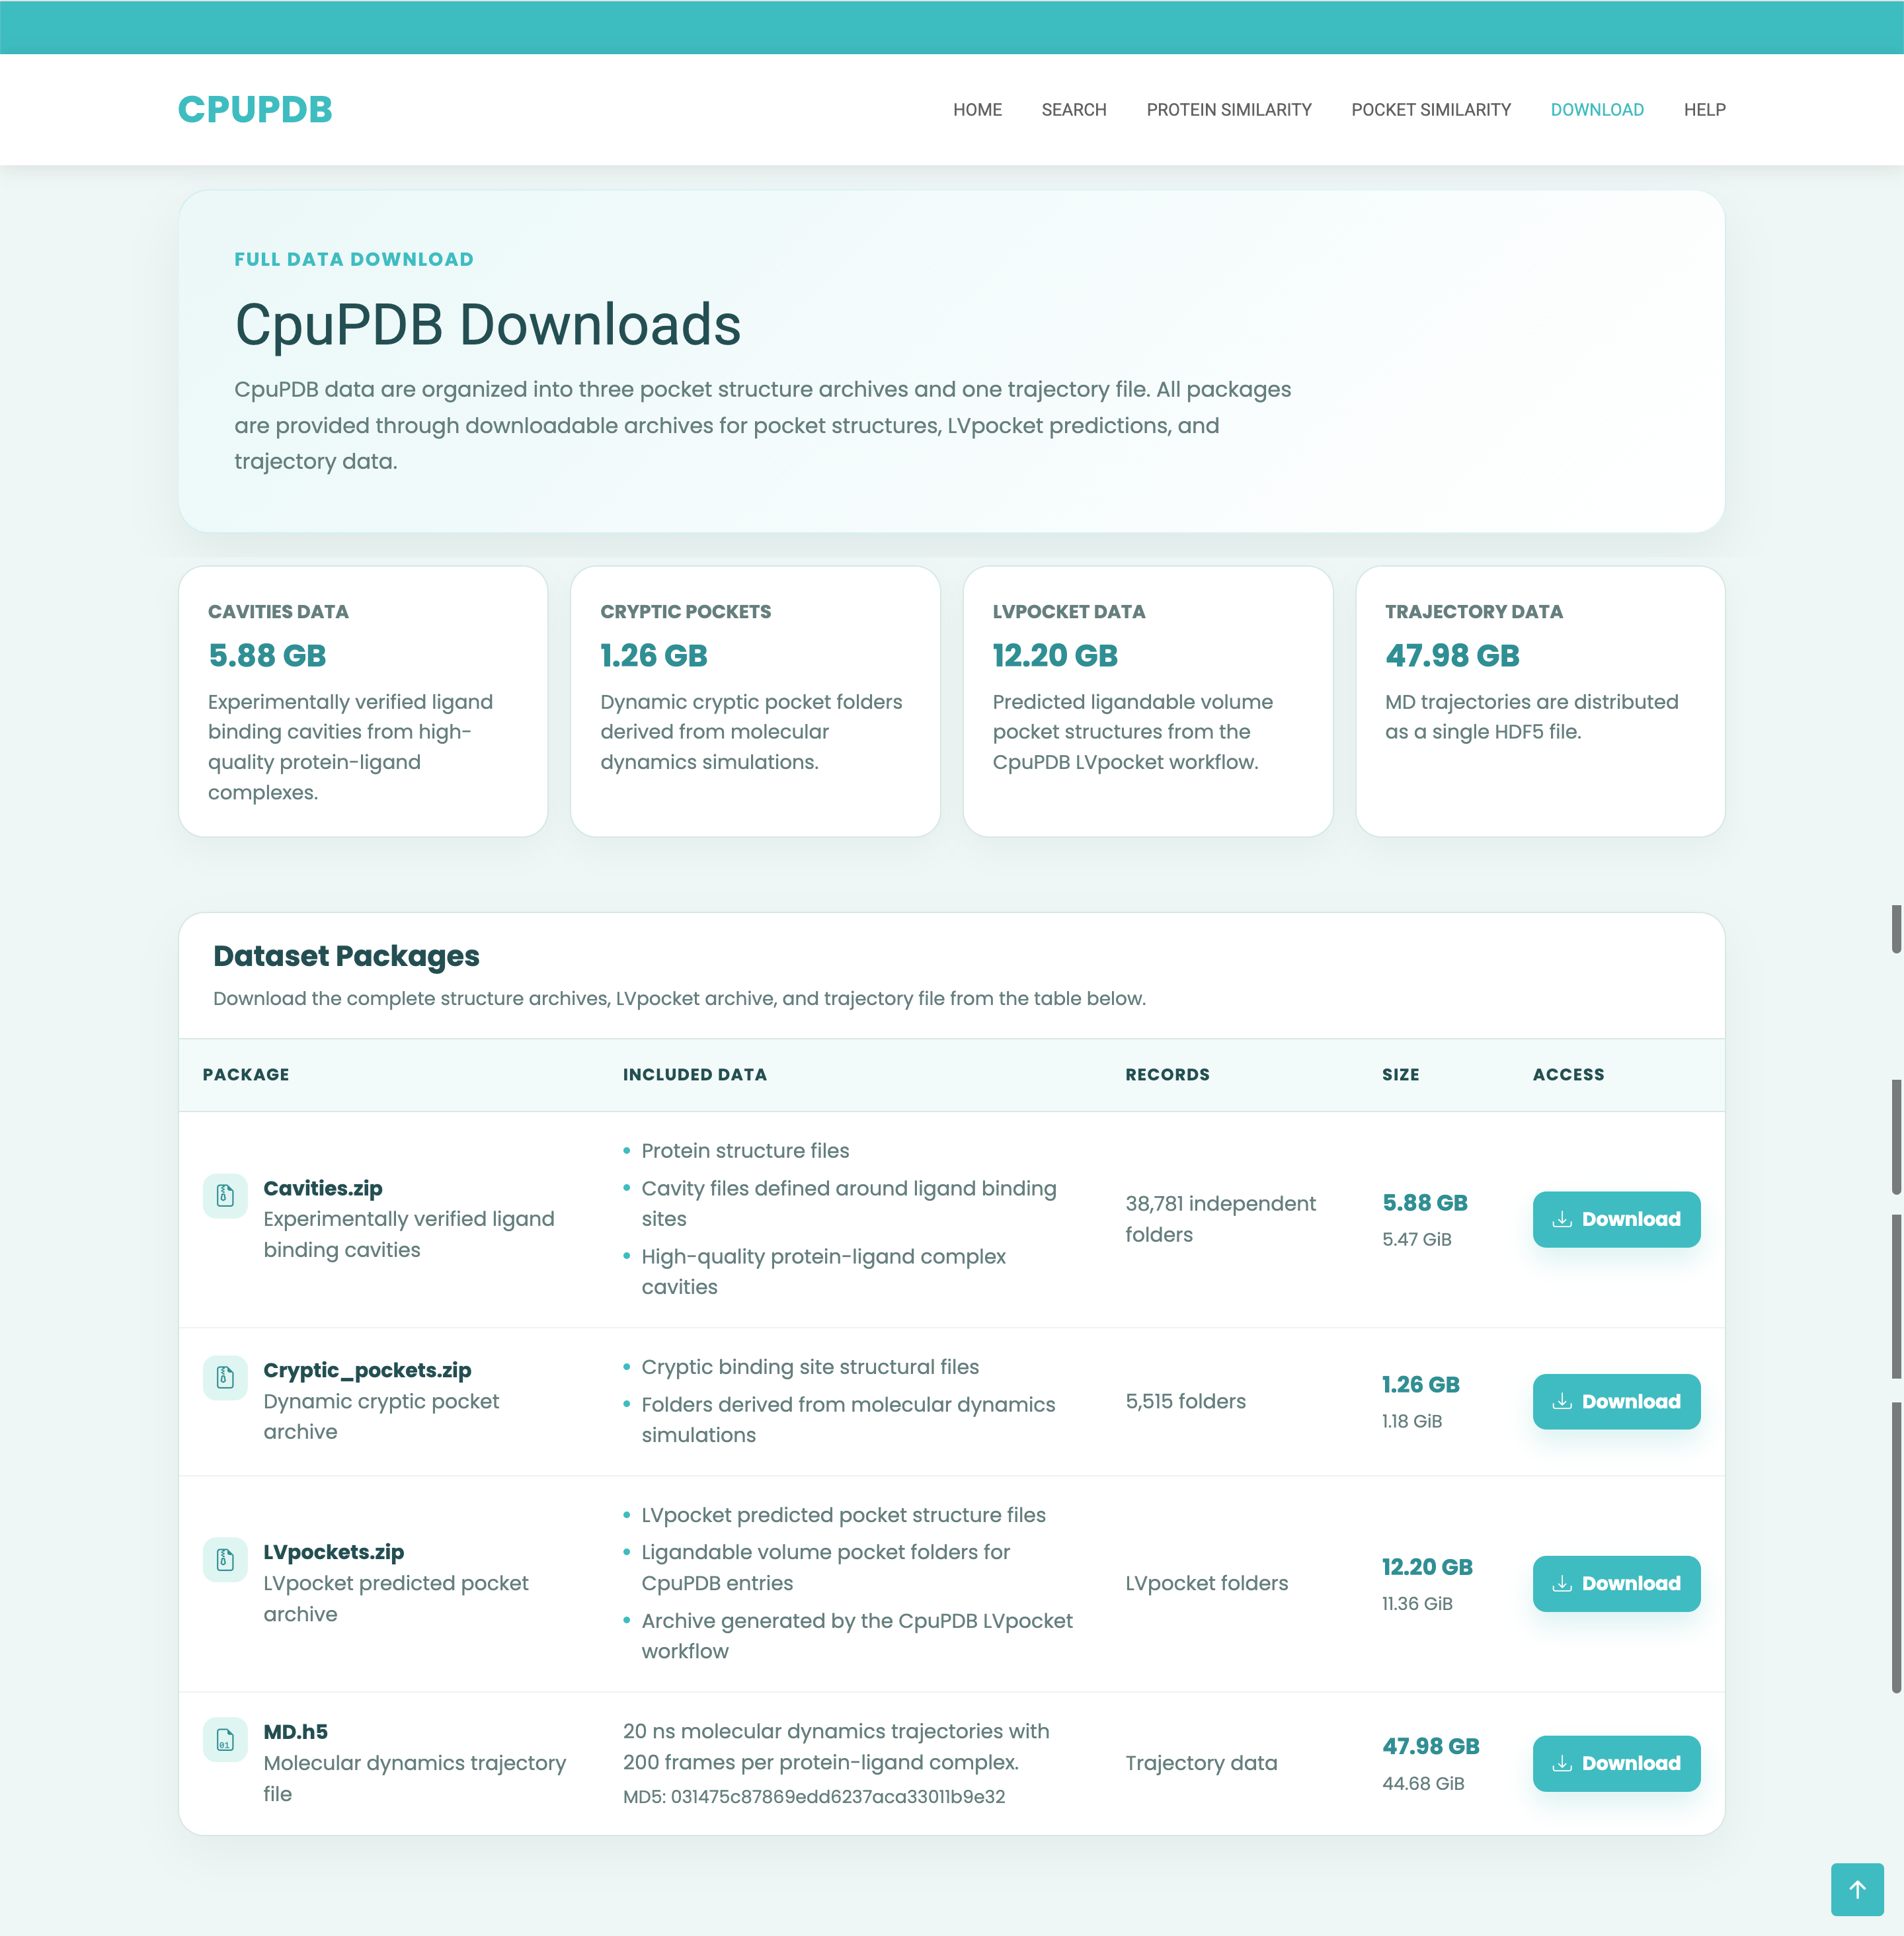Click 'Cryptic binding site structural files' bullet
The image size is (1904, 1936).
(x=810, y=1367)
